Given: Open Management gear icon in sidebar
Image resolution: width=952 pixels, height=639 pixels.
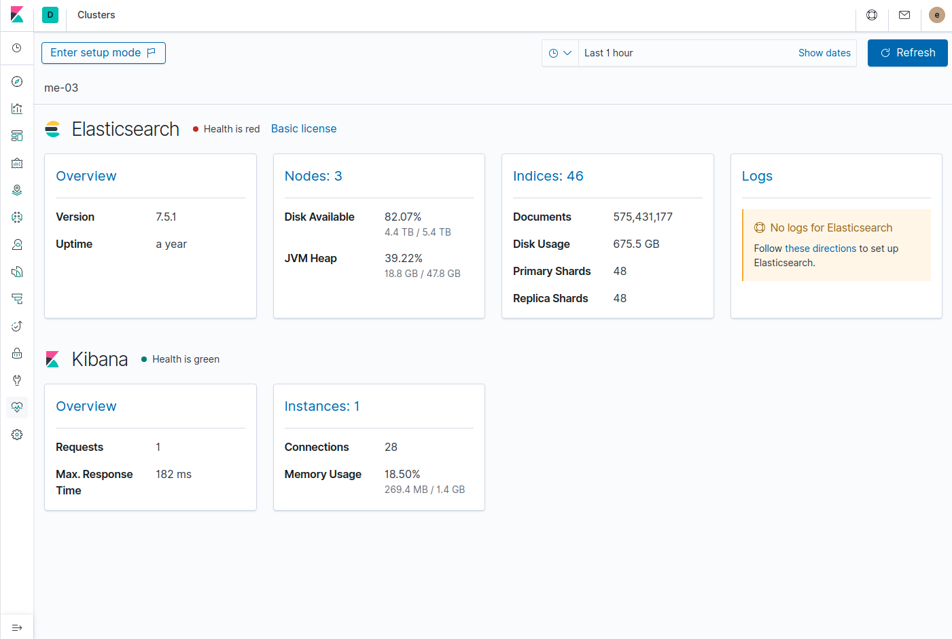Looking at the screenshot, I should [17, 435].
